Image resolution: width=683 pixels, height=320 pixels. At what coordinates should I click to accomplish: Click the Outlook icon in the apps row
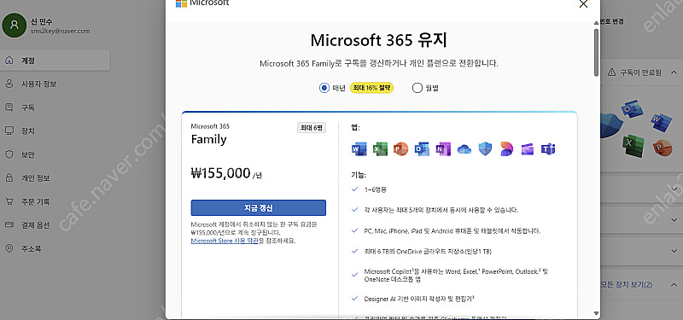click(x=422, y=149)
